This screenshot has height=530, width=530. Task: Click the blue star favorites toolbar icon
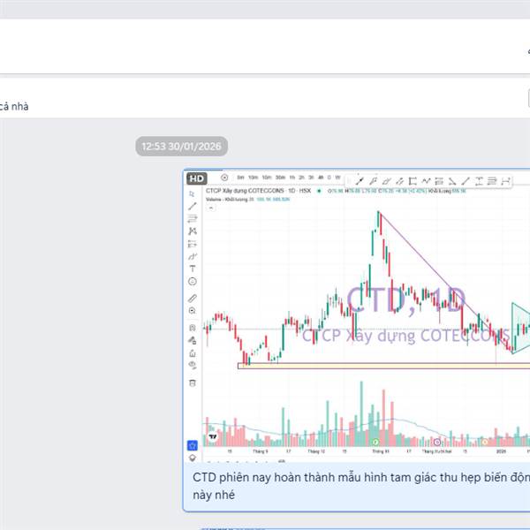[x=193, y=445]
